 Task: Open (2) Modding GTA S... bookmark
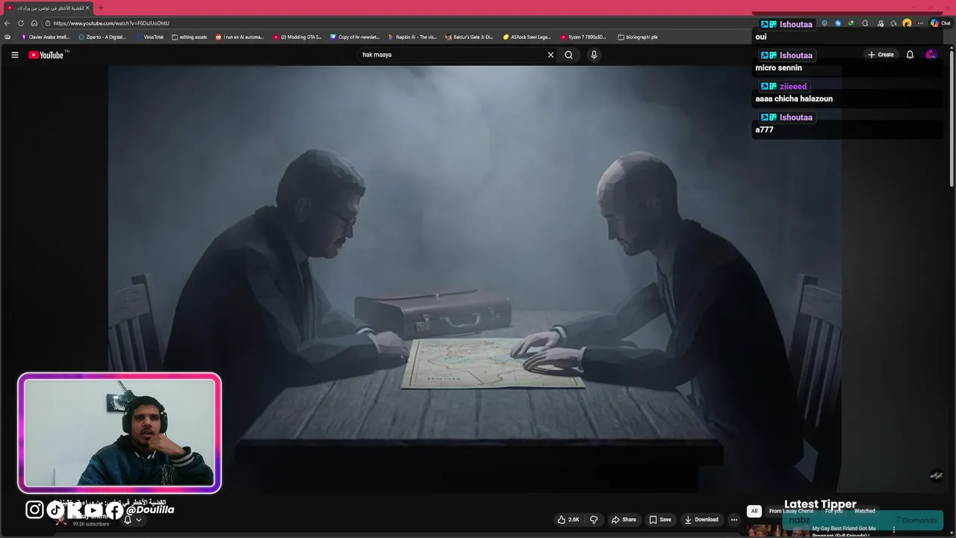point(297,37)
